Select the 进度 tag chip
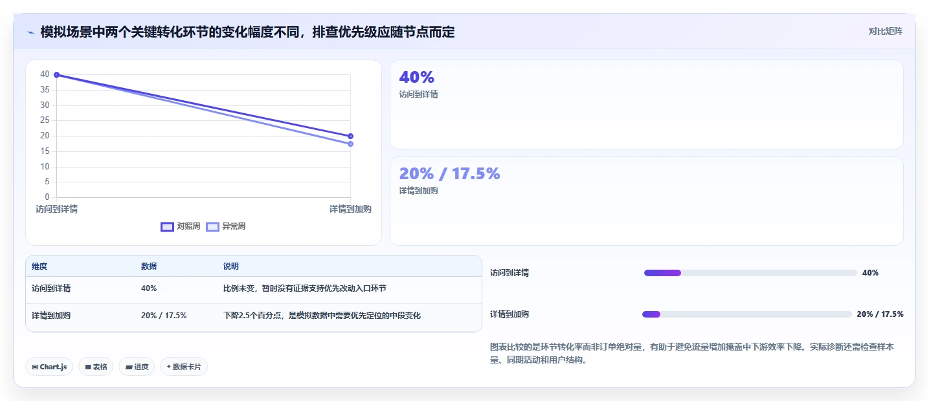The height and width of the screenshot is (401, 929). (137, 367)
